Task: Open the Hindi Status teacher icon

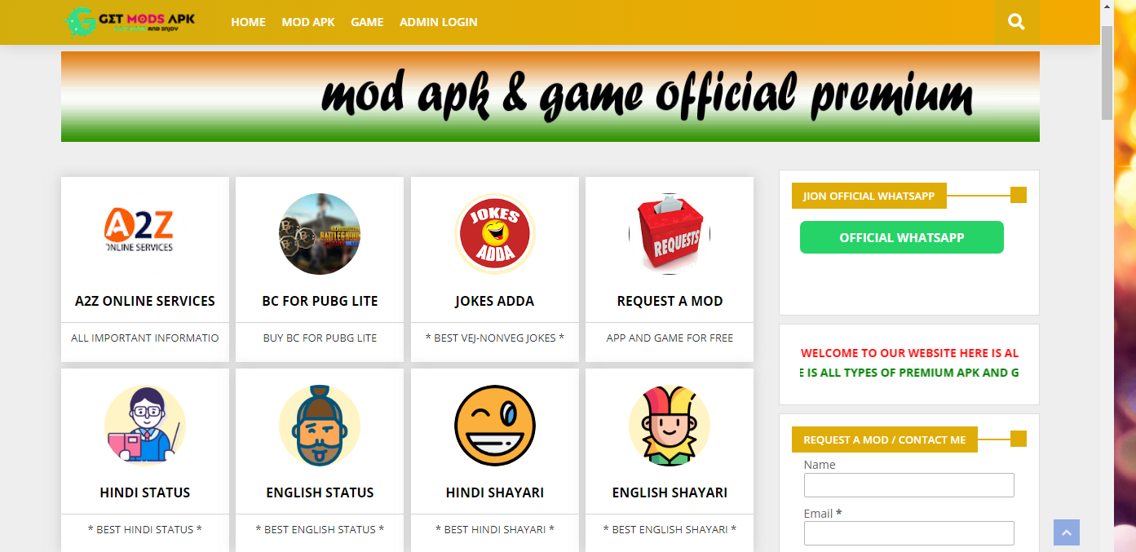Action: 145,426
